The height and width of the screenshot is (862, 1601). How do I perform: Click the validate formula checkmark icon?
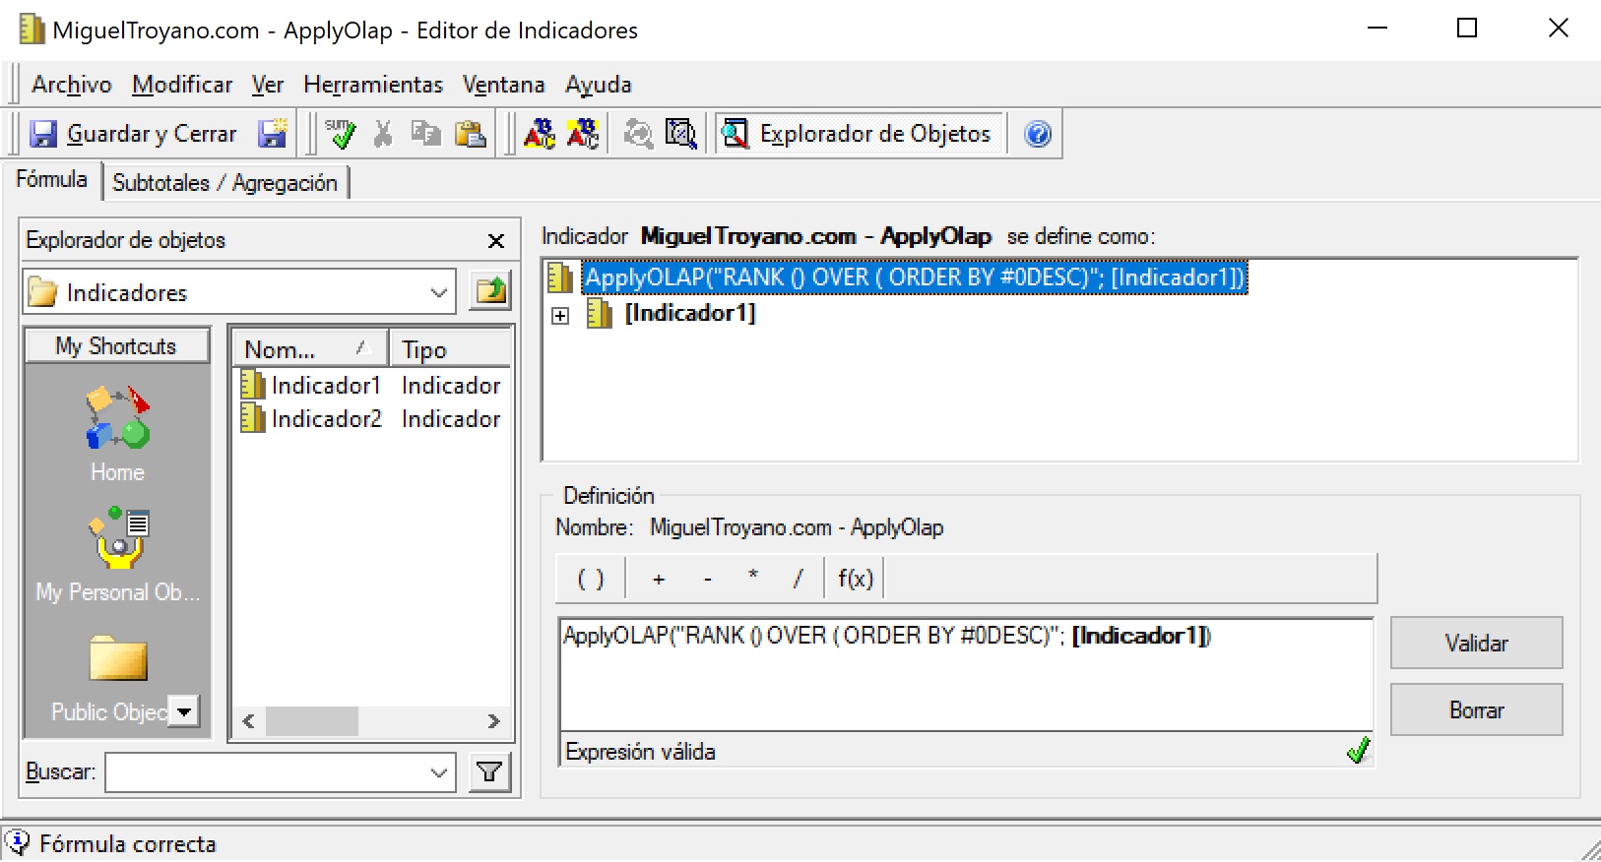tap(341, 134)
